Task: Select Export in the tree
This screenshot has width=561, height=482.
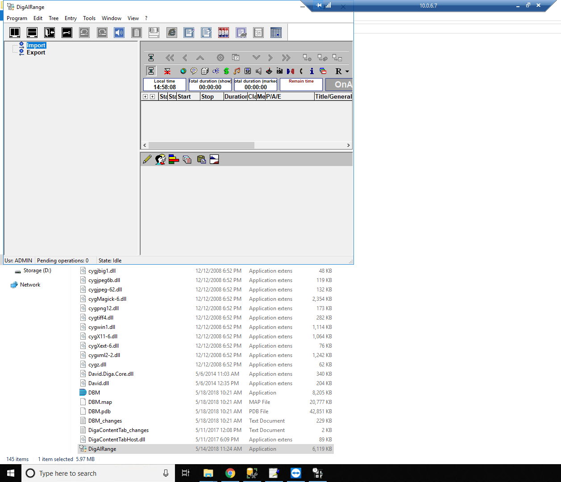Action: point(36,53)
